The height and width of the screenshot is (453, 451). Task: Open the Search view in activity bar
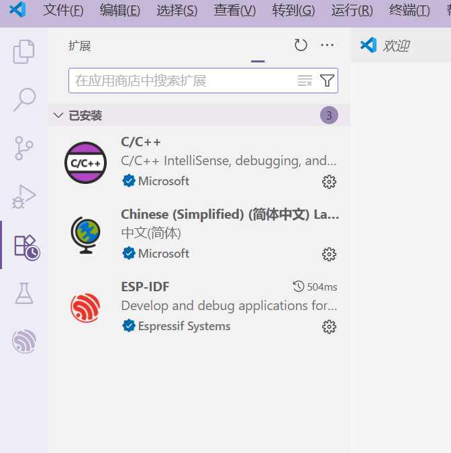pos(24,100)
